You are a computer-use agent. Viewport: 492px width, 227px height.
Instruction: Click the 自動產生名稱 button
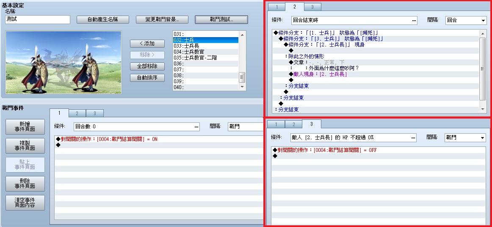coord(102,19)
